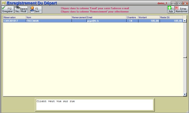Click the demo_1 label in title bar

[x=162, y=3]
